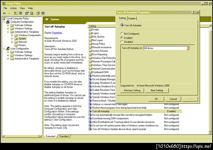
Task: Select the Disabled radio button
Action: click(122, 42)
